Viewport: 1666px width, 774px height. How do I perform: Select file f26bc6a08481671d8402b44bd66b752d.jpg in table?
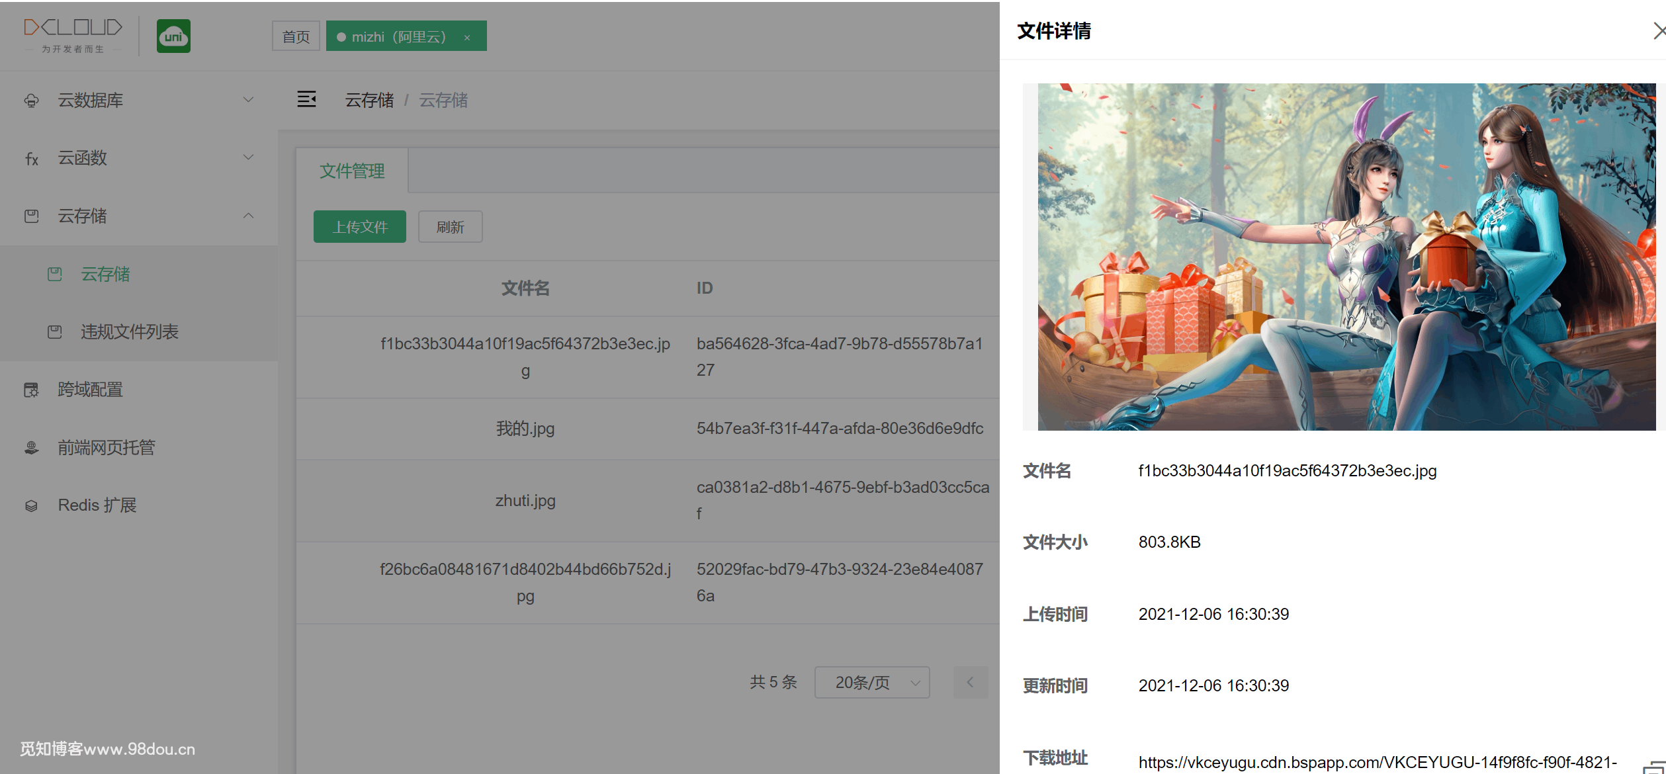click(525, 582)
